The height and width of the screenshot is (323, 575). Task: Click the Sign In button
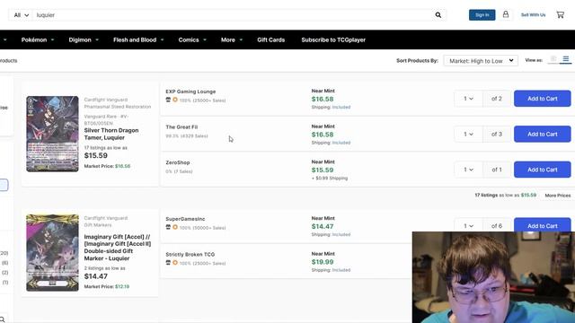coord(482,15)
